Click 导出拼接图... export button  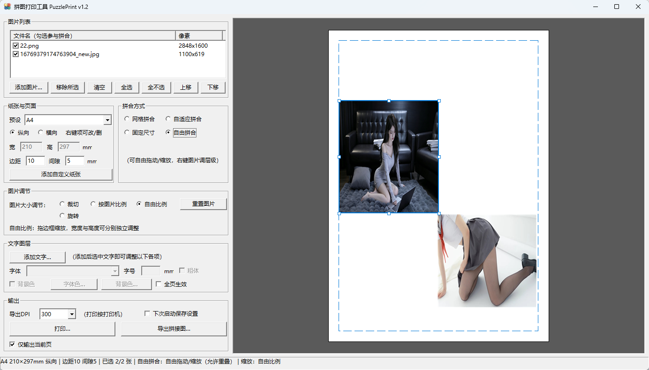pyautogui.click(x=174, y=329)
